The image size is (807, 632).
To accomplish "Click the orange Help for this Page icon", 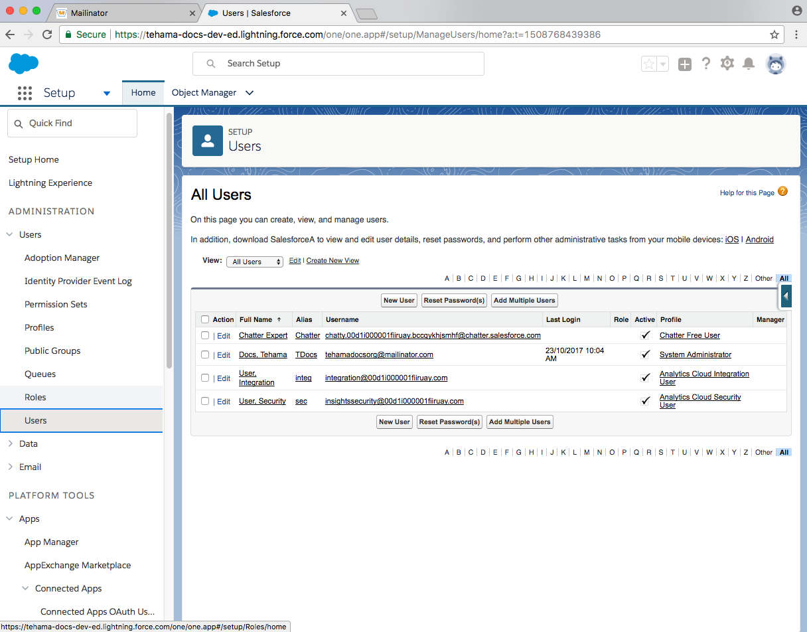I will point(782,192).
